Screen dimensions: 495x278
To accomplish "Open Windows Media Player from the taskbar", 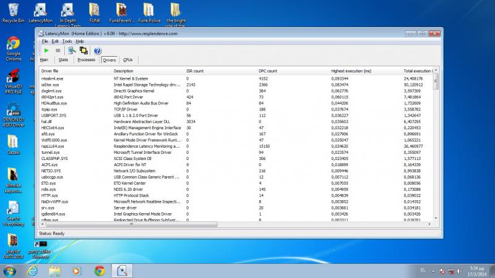I will click(x=77, y=270).
